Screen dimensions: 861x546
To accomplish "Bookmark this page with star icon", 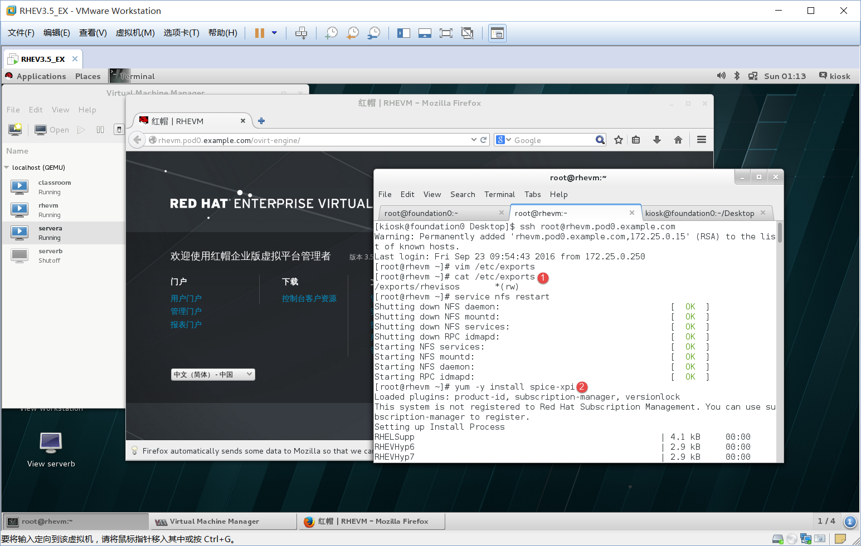I will 619,140.
